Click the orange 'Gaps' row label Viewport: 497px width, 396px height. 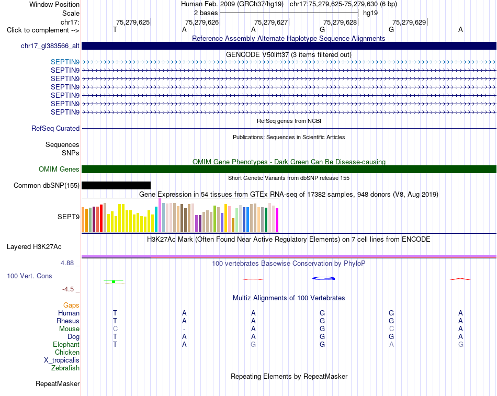[x=71, y=306]
